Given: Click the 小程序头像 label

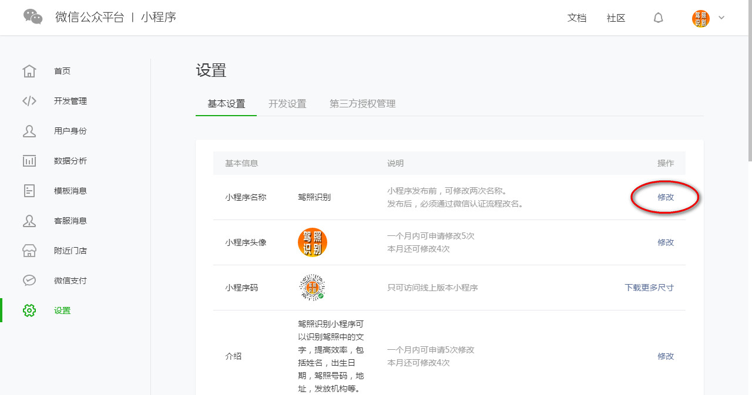Looking at the screenshot, I should [x=246, y=242].
